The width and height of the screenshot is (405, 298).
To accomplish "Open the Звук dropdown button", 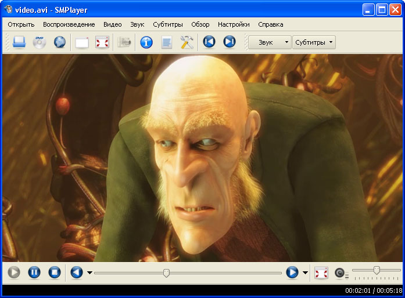I will tap(270, 42).
